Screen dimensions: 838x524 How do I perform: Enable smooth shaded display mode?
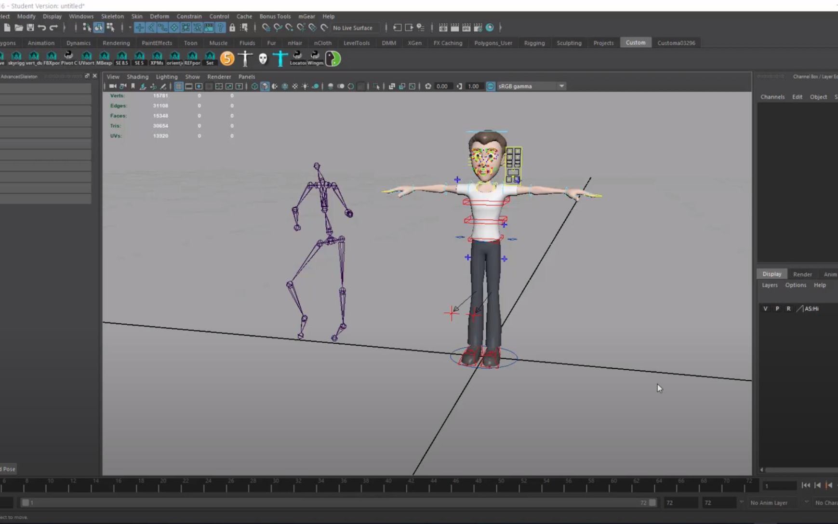point(265,86)
